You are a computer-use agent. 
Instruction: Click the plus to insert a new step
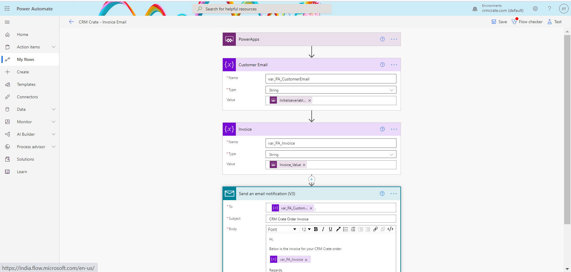[x=311, y=179]
